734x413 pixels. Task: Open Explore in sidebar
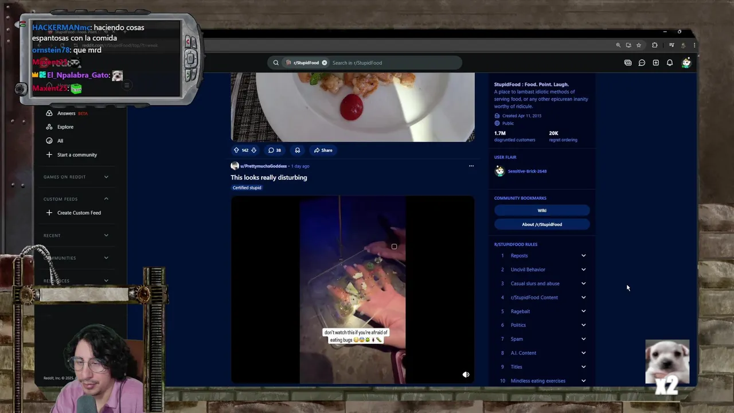65,127
